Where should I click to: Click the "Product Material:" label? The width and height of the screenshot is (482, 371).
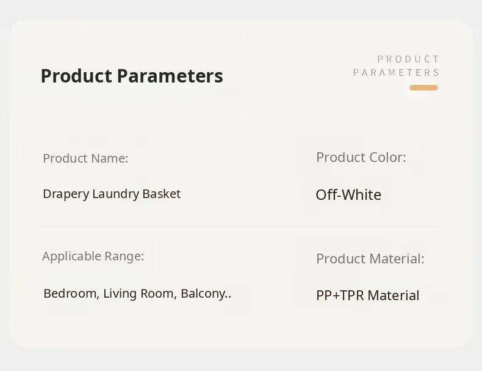(370, 259)
